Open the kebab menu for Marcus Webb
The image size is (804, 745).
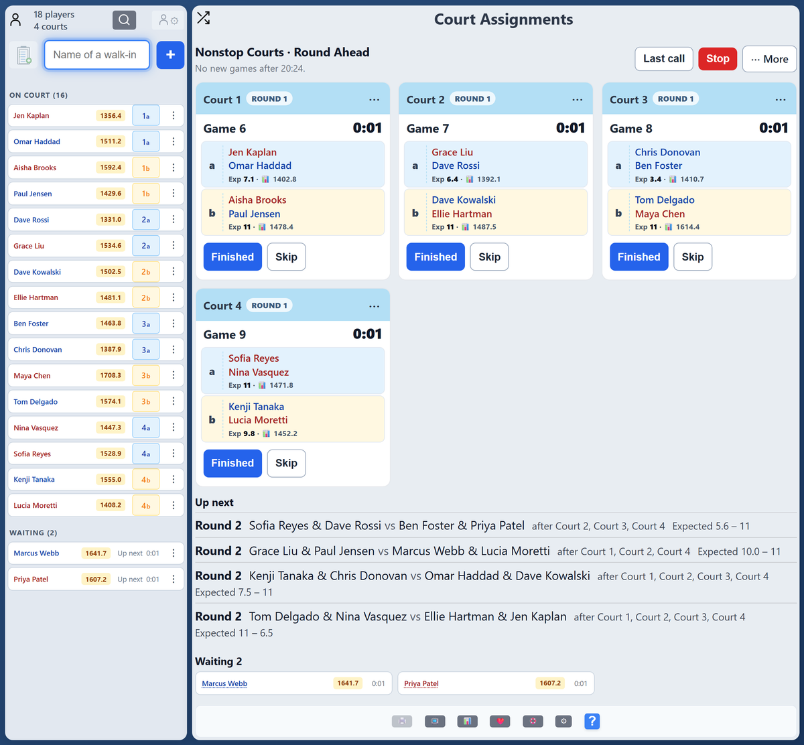coord(174,553)
